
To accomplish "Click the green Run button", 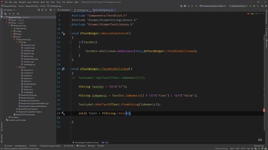I will pyautogui.click(x=250, y=6).
